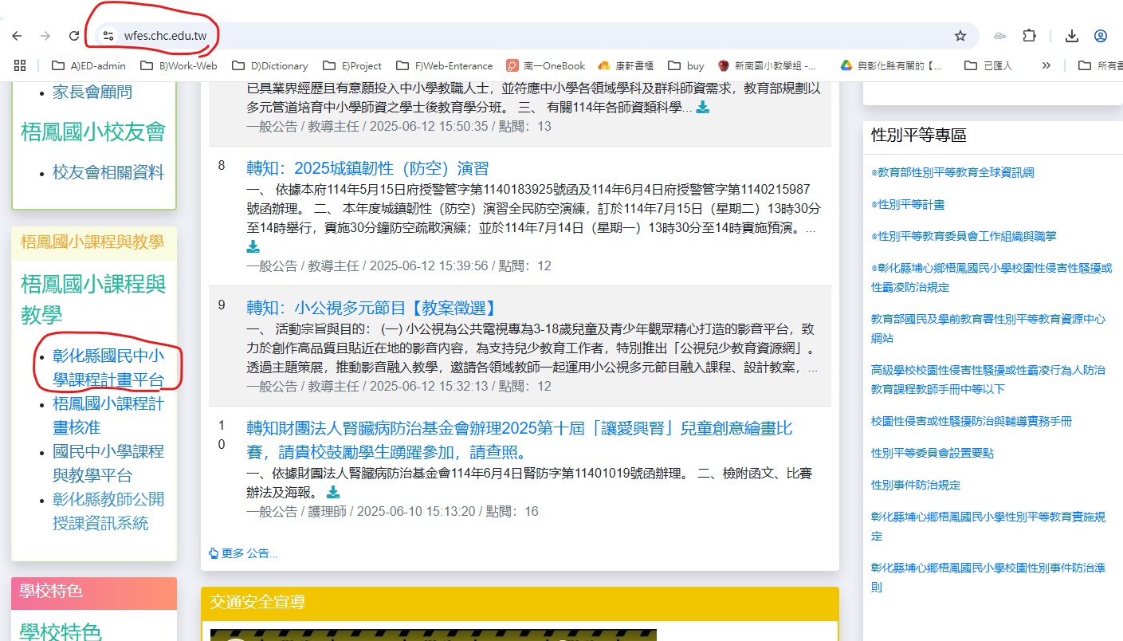Click 更多 公告 link below announcements
The width and height of the screenshot is (1123, 641).
tap(244, 553)
